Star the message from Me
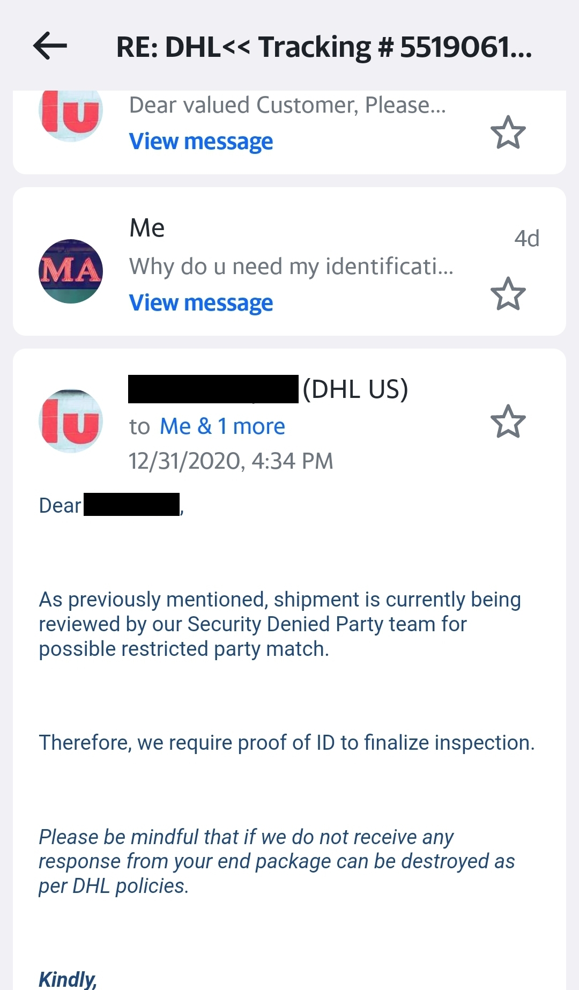This screenshot has height=990, width=579. 508,294
